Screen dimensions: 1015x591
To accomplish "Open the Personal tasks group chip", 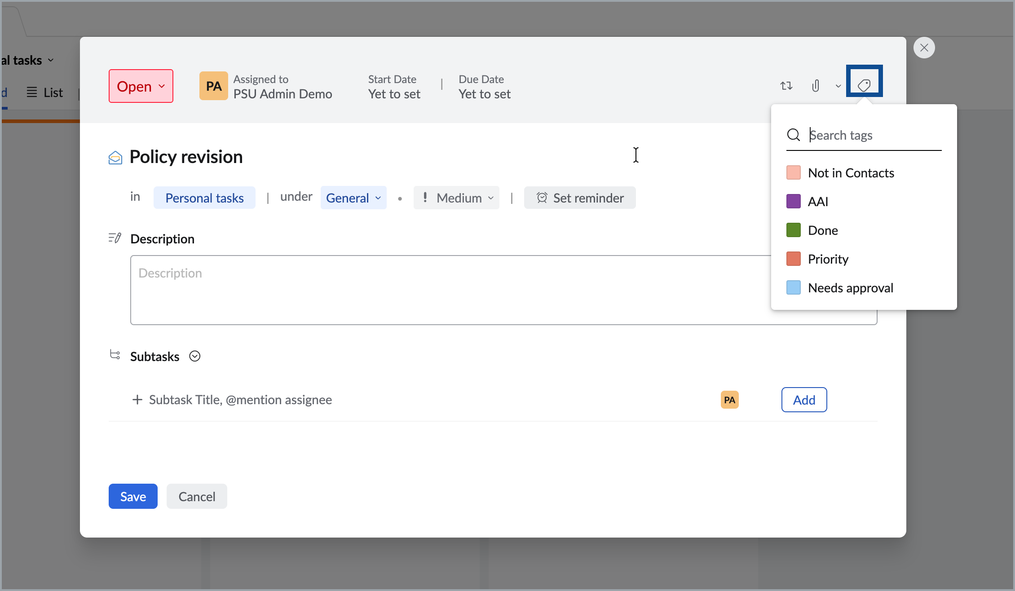I will click(x=204, y=198).
